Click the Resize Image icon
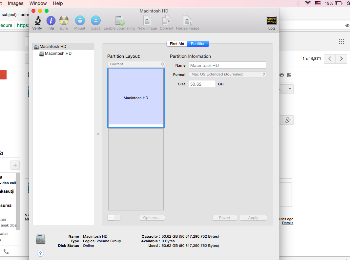 [188, 21]
